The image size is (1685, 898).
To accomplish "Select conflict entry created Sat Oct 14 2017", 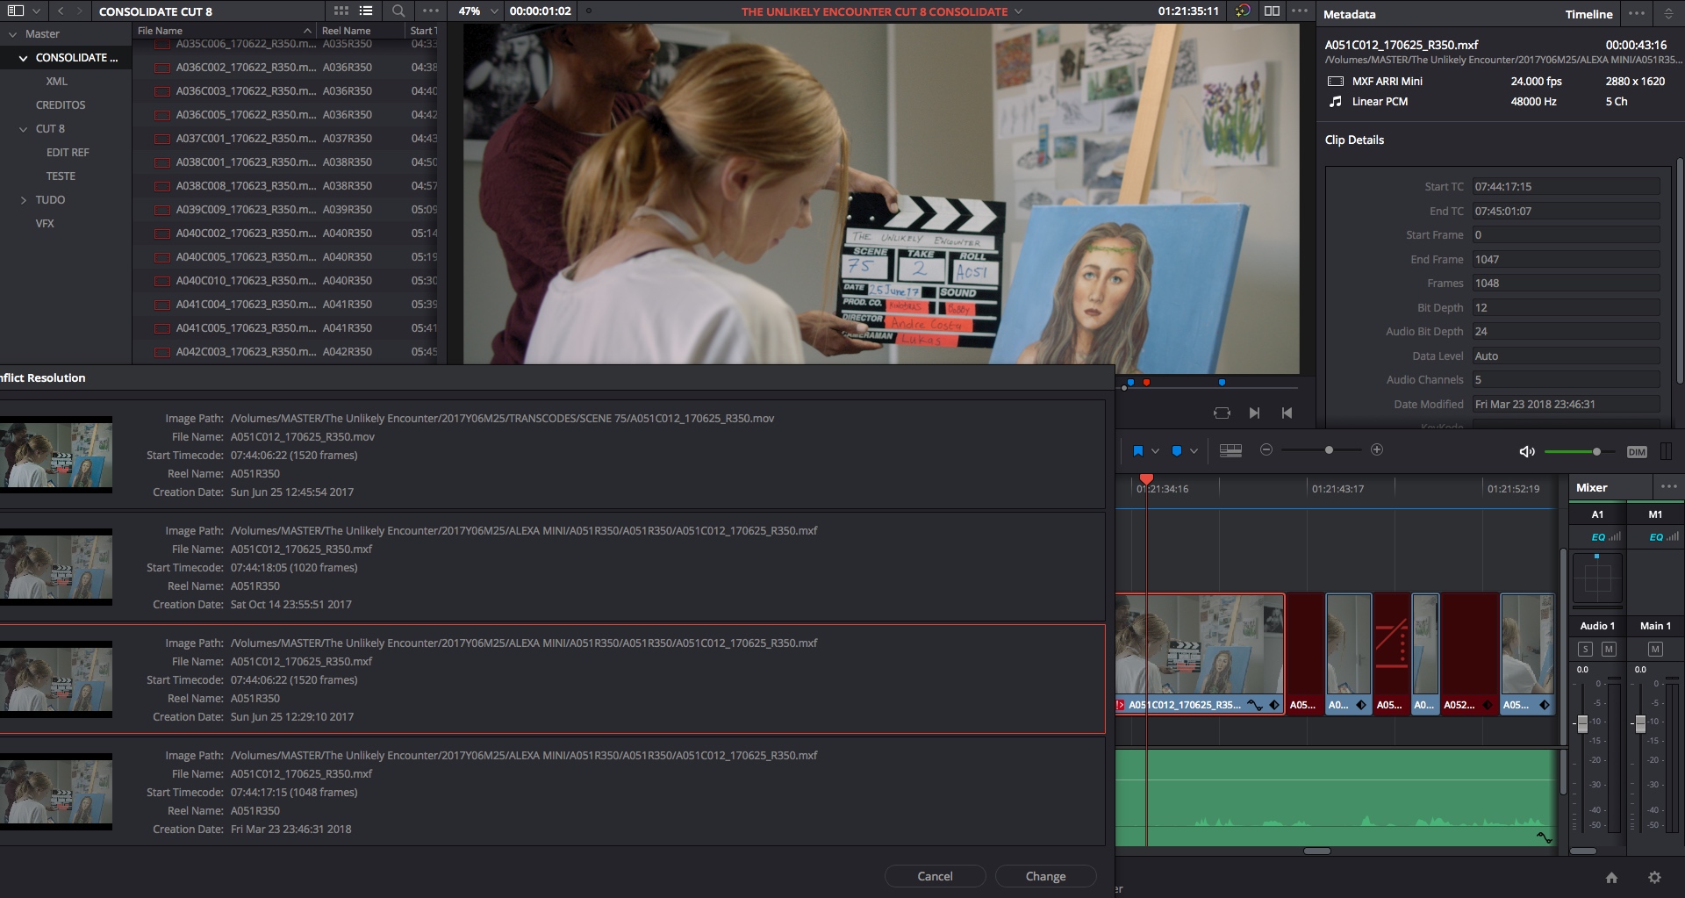I will click(552, 567).
